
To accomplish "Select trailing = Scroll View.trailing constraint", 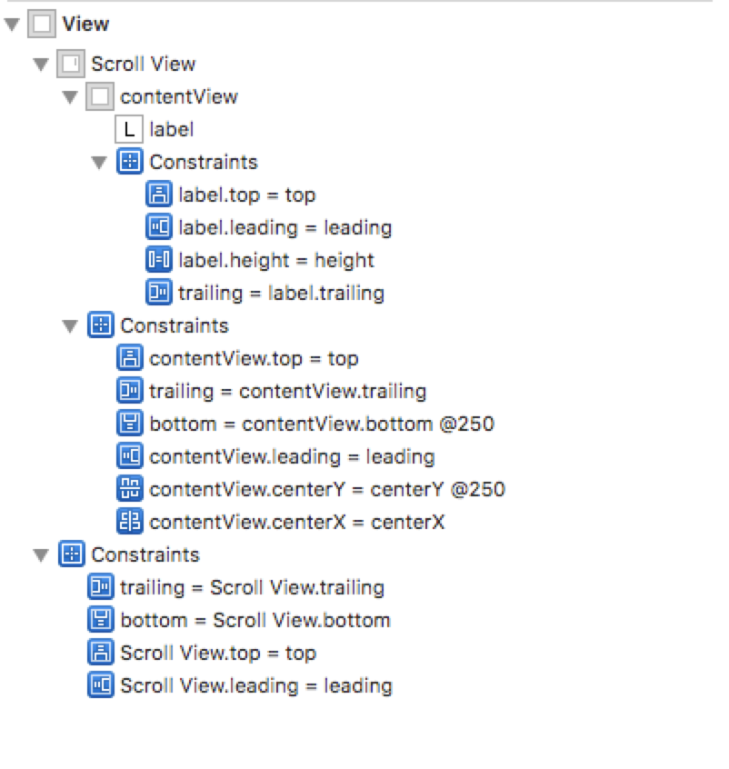I will tap(236, 587).
